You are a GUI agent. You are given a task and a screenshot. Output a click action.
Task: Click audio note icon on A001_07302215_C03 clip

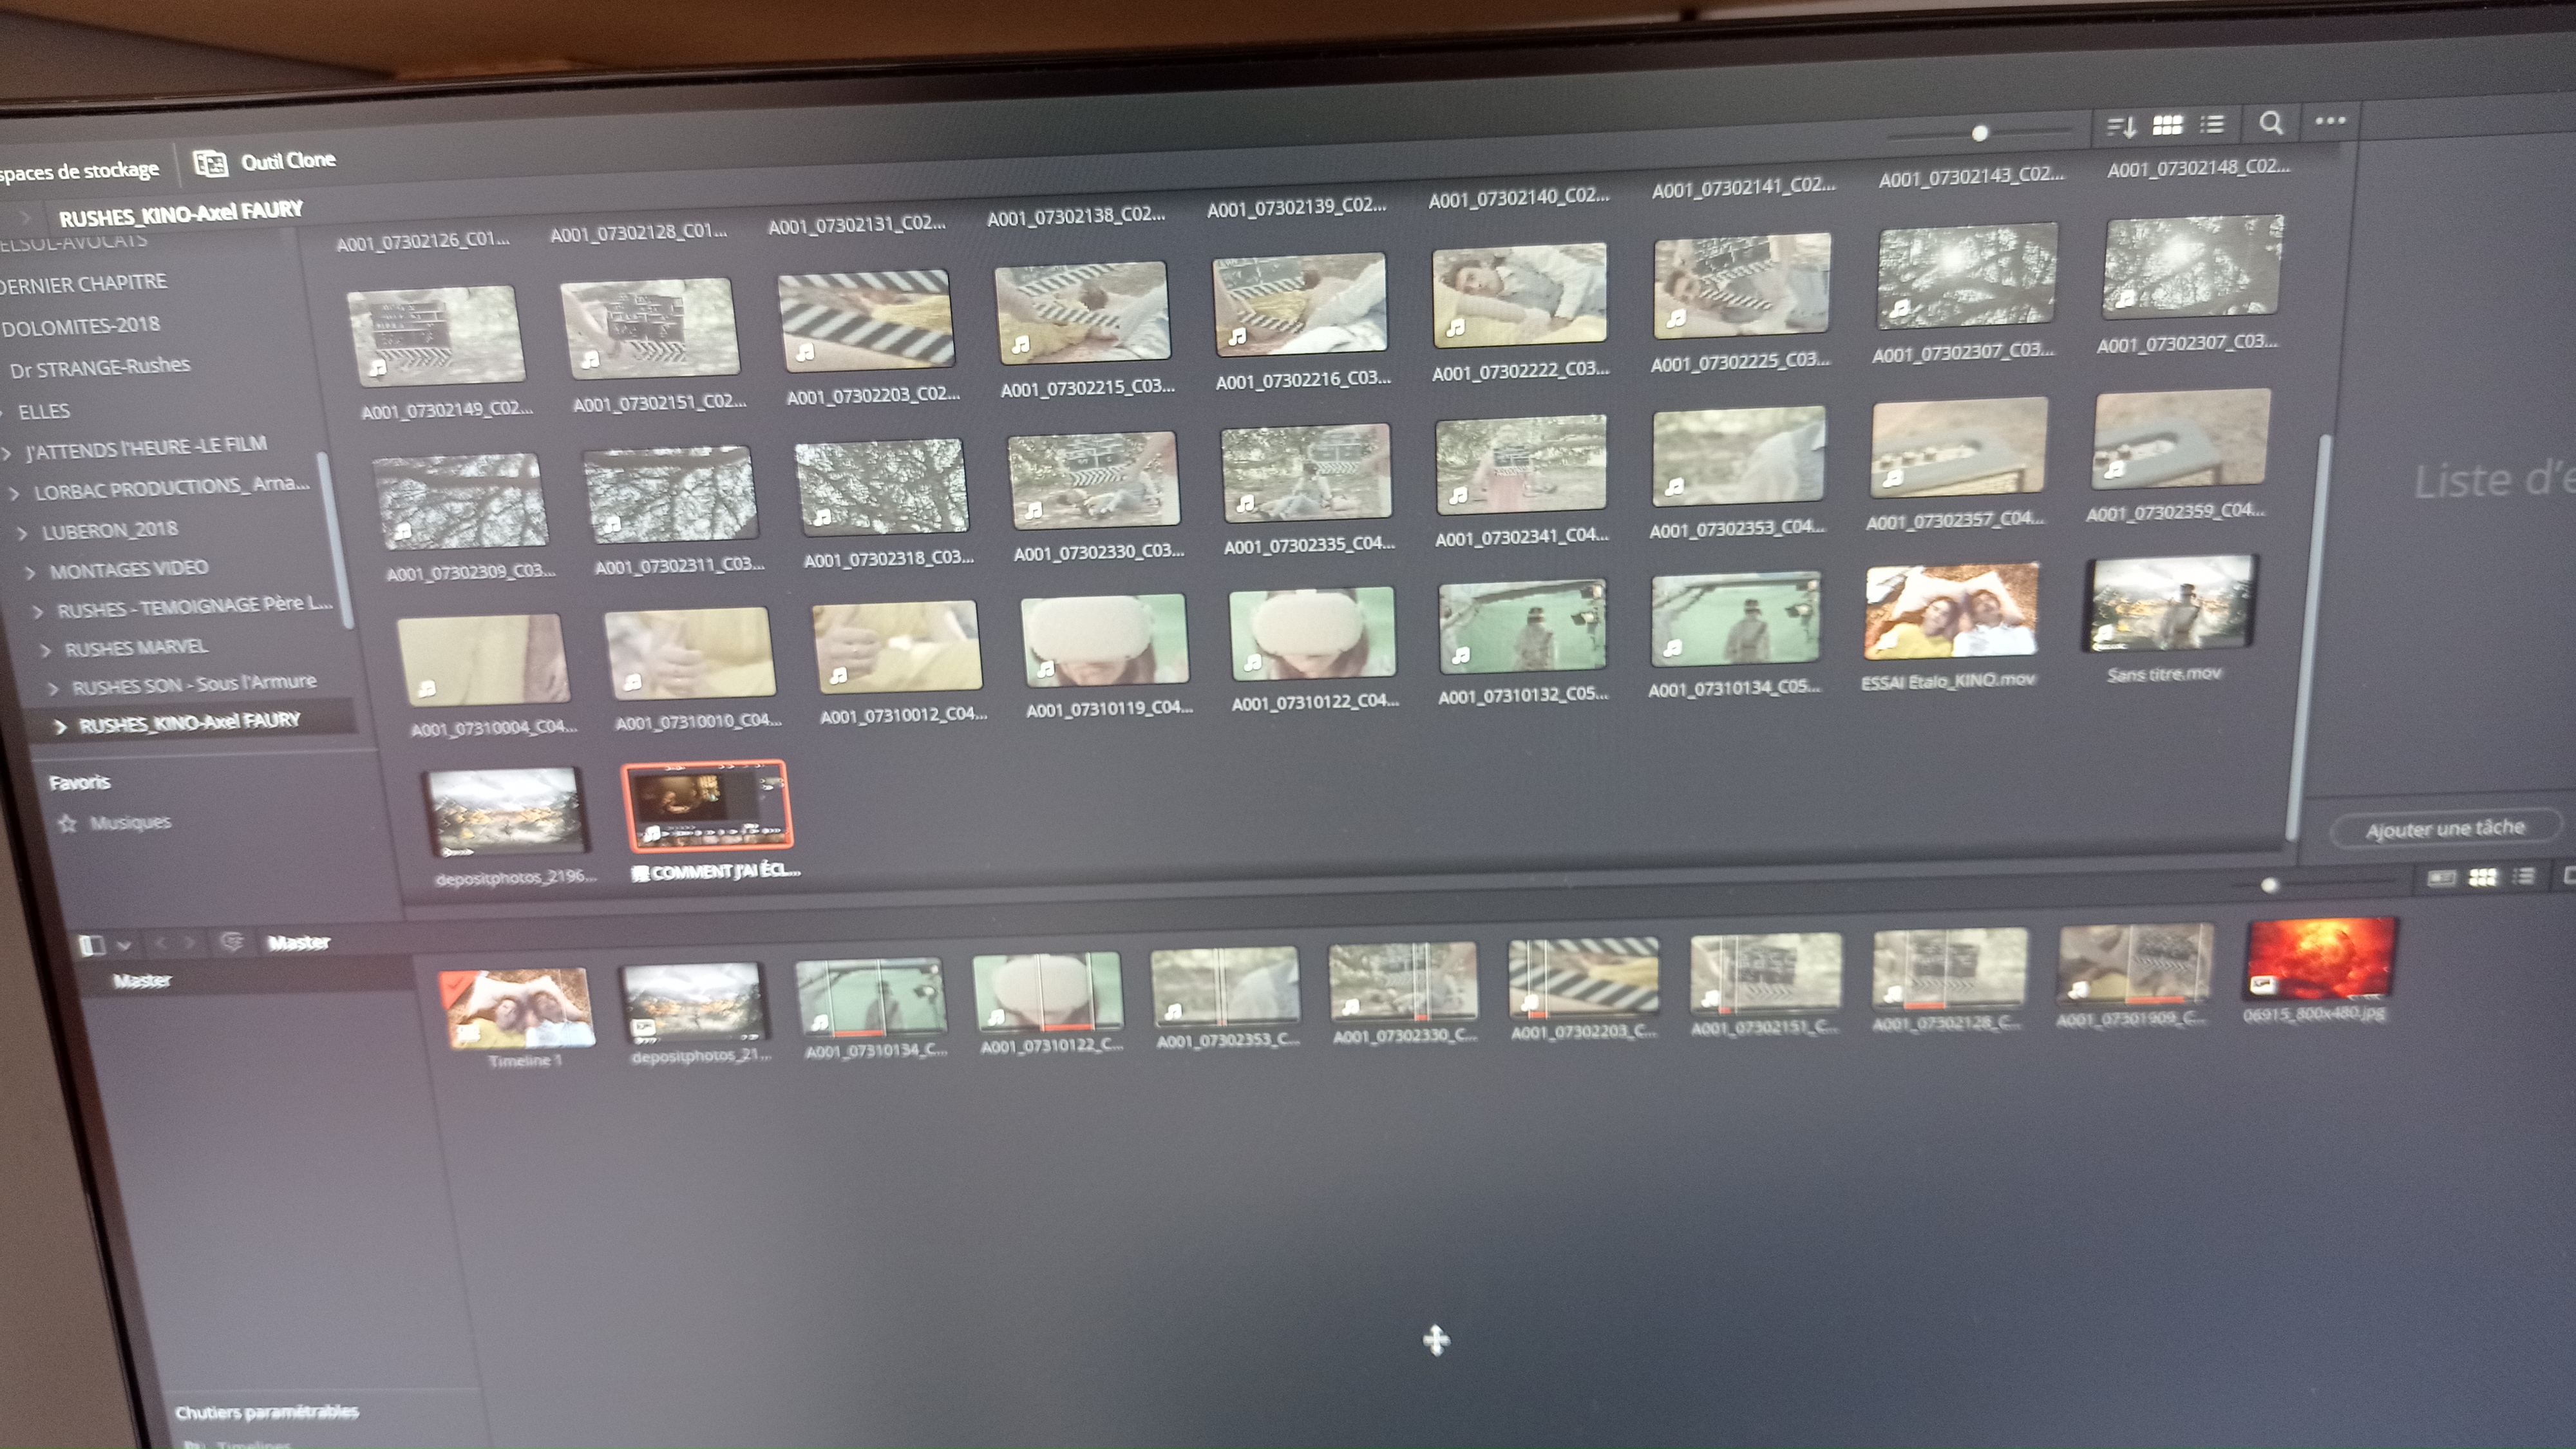coord(1020,345)
